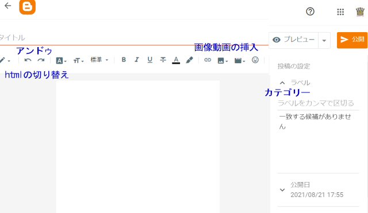The height and width of the screenshot is (213, 368).
Task: Switch HTML view with pencil icon
Action: click(x=4, y=60)
